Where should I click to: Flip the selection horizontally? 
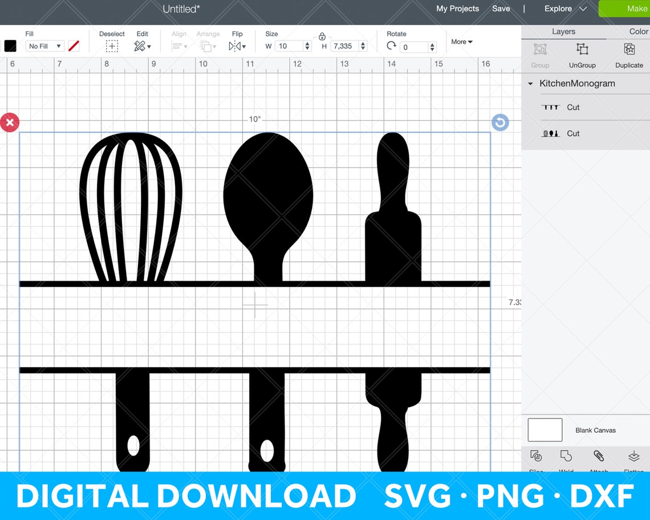236,46
